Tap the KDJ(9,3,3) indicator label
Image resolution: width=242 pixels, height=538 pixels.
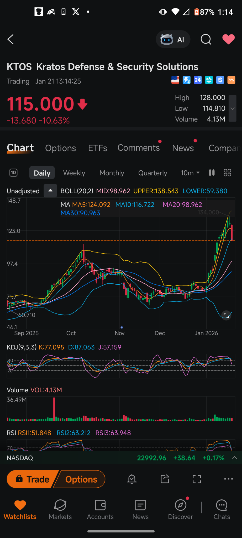(22, 347)
